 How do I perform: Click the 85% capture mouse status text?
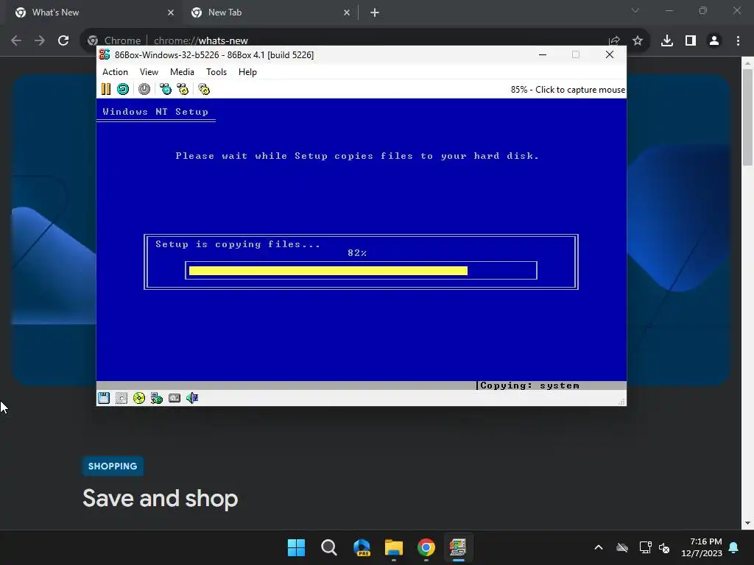568,90
